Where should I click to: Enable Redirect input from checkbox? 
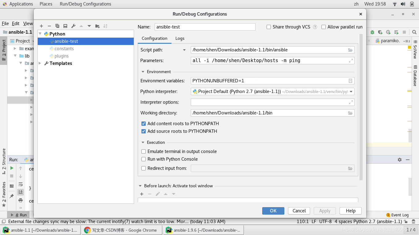point(144,168)
